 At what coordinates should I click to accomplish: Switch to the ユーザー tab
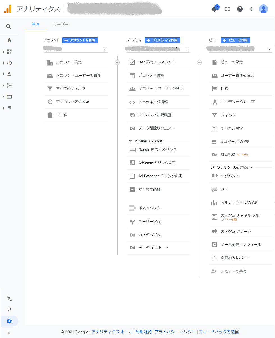point(61,25)
